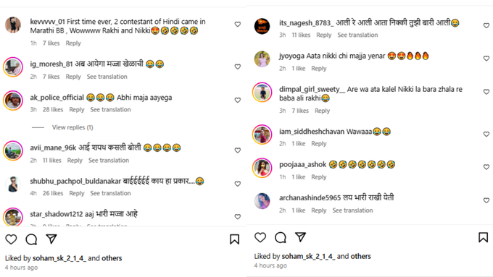Screen dimensions: 493x277
Task: Show translation for ig_moresh_81's comment
Action: click(107, 77)
